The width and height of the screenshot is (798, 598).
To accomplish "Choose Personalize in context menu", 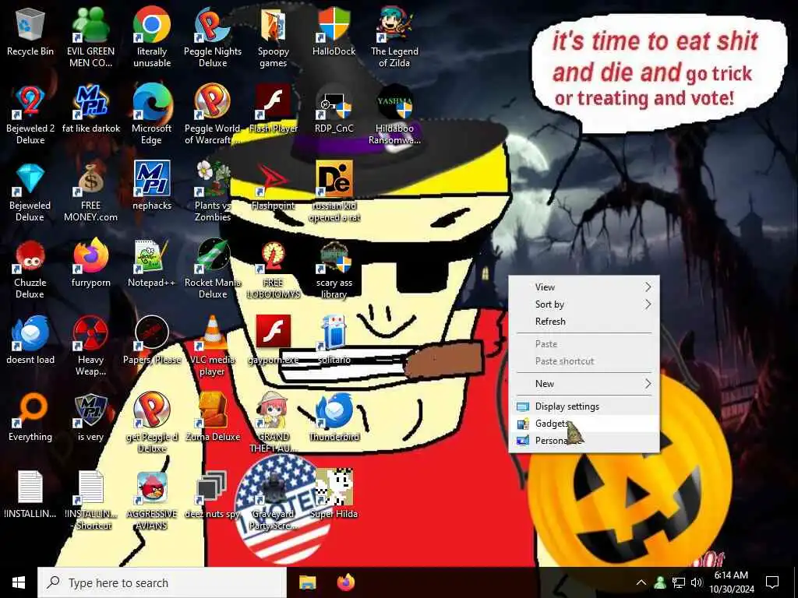I will click(584, 441).
